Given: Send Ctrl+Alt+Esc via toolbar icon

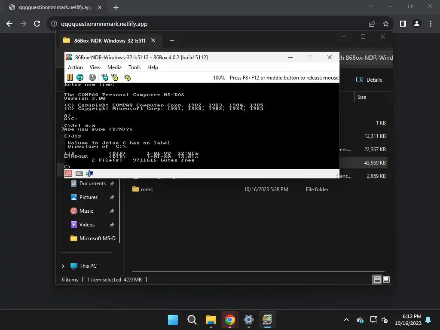Looking at the screenshot, I should [x=115, y=77].
